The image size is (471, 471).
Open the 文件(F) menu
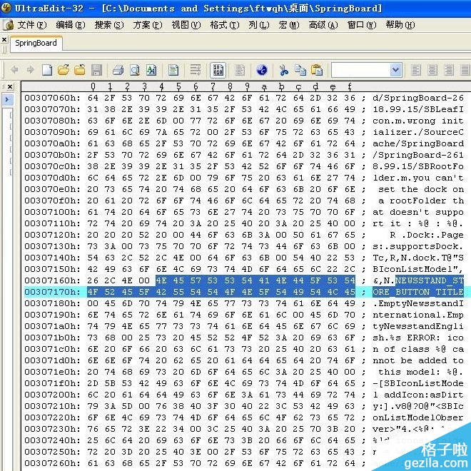pos(32,25)
